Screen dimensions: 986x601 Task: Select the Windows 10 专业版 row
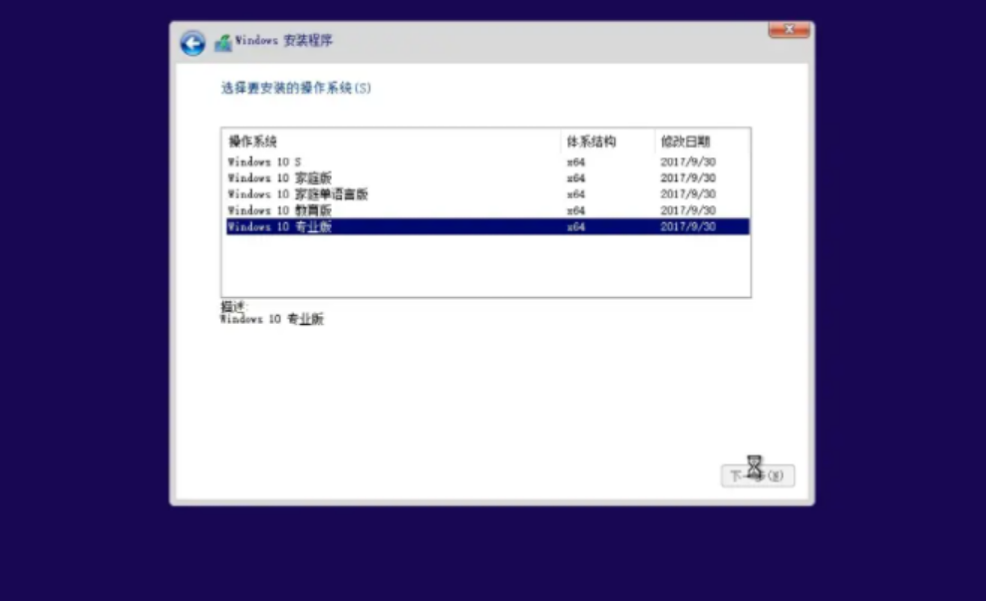pyautogui.click(x=488, y=226)
